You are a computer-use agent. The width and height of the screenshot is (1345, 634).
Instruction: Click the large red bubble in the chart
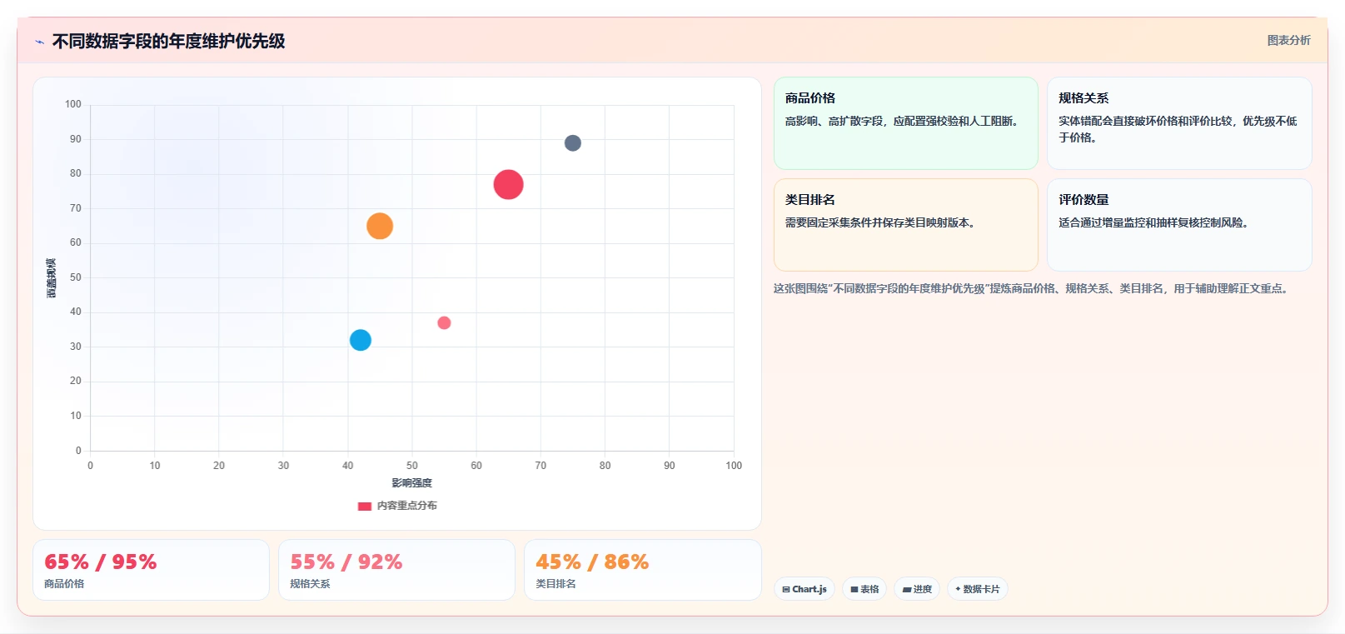coord(508,184)
